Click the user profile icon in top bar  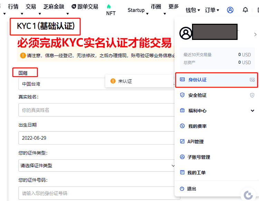tap(230, 10)
